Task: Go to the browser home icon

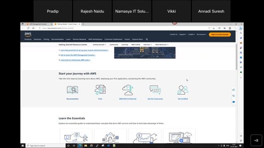Action: [33, 28]
